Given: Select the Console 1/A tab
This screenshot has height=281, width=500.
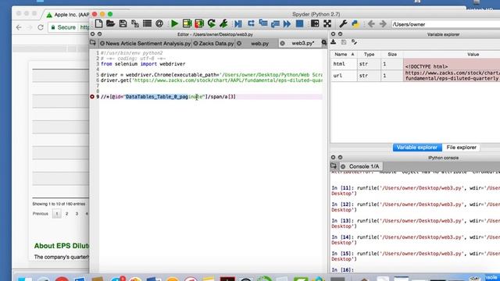Looking at the screenshot, I should [364, 166].
